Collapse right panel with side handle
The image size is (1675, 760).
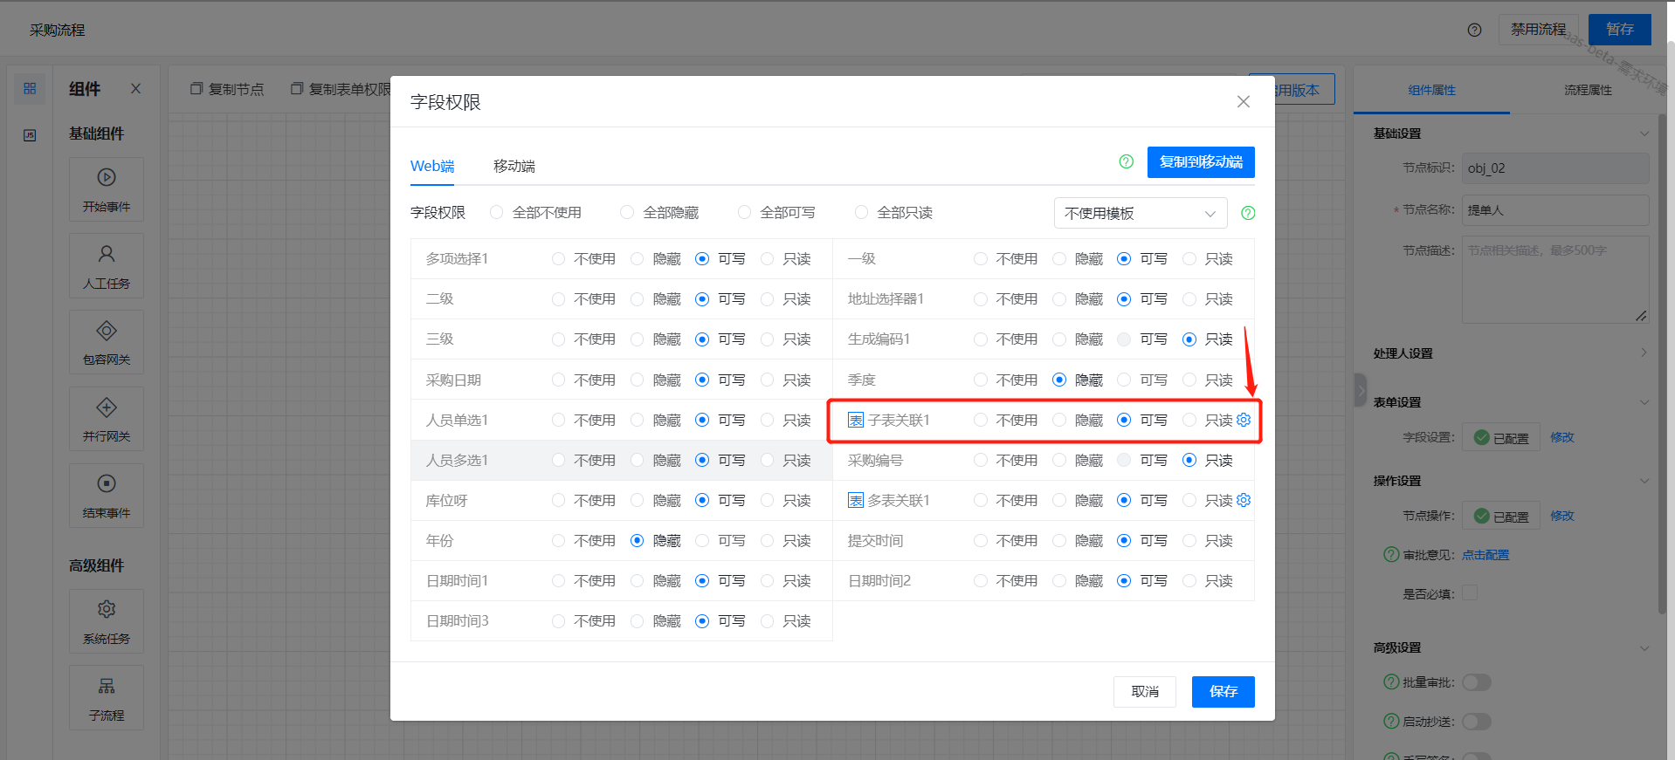point(1360,390)
